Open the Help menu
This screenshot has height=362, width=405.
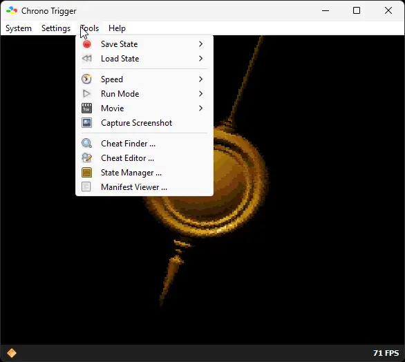117,28
